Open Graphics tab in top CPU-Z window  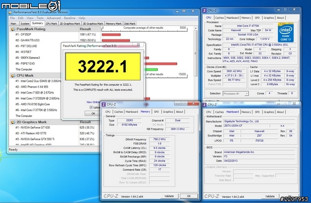[269, 18]
